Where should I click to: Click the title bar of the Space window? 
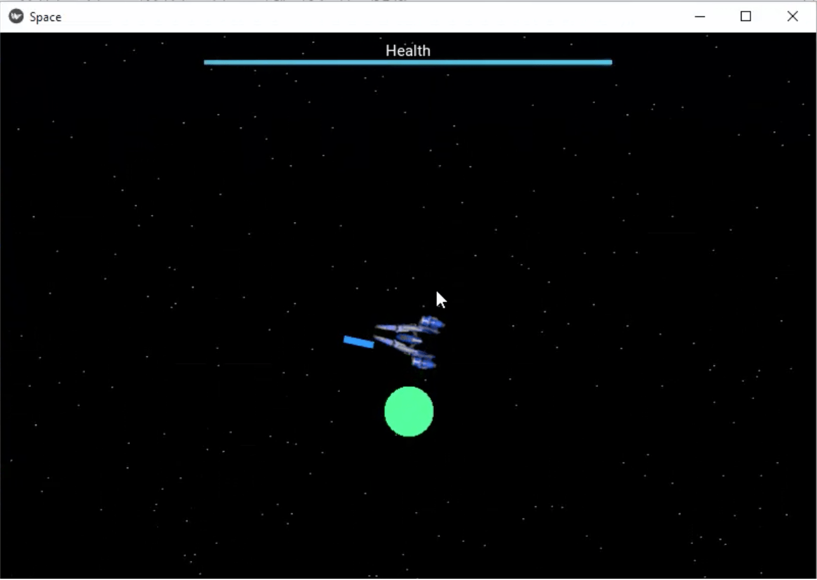click(x=381, y=17)
